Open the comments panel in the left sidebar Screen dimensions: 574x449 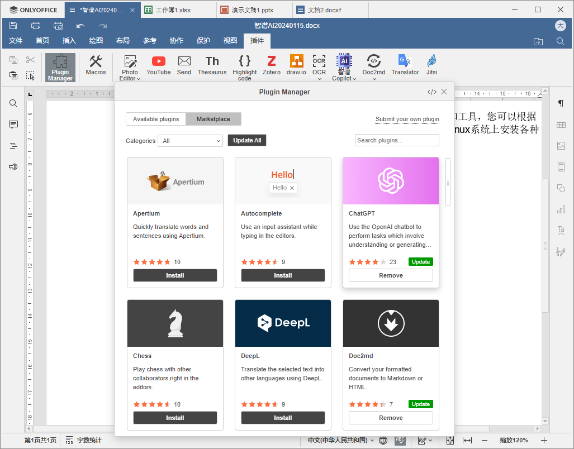[x=13, y=125]
